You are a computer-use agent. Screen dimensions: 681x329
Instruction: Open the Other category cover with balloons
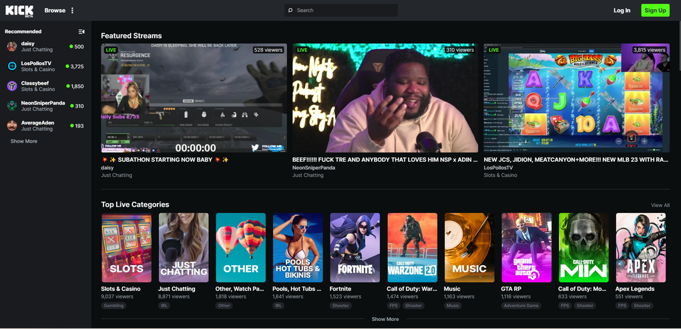240,248
